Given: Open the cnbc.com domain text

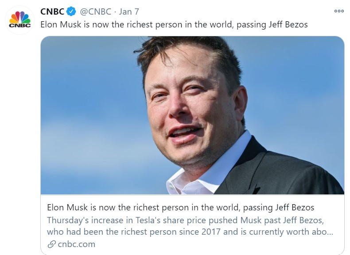Looking at the screenshot, I should pos(77,244).
